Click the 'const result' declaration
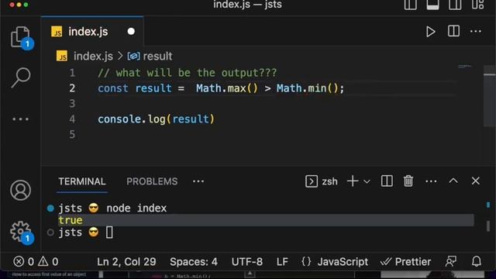The image size is (496, 279). click(x=134, y=88)
